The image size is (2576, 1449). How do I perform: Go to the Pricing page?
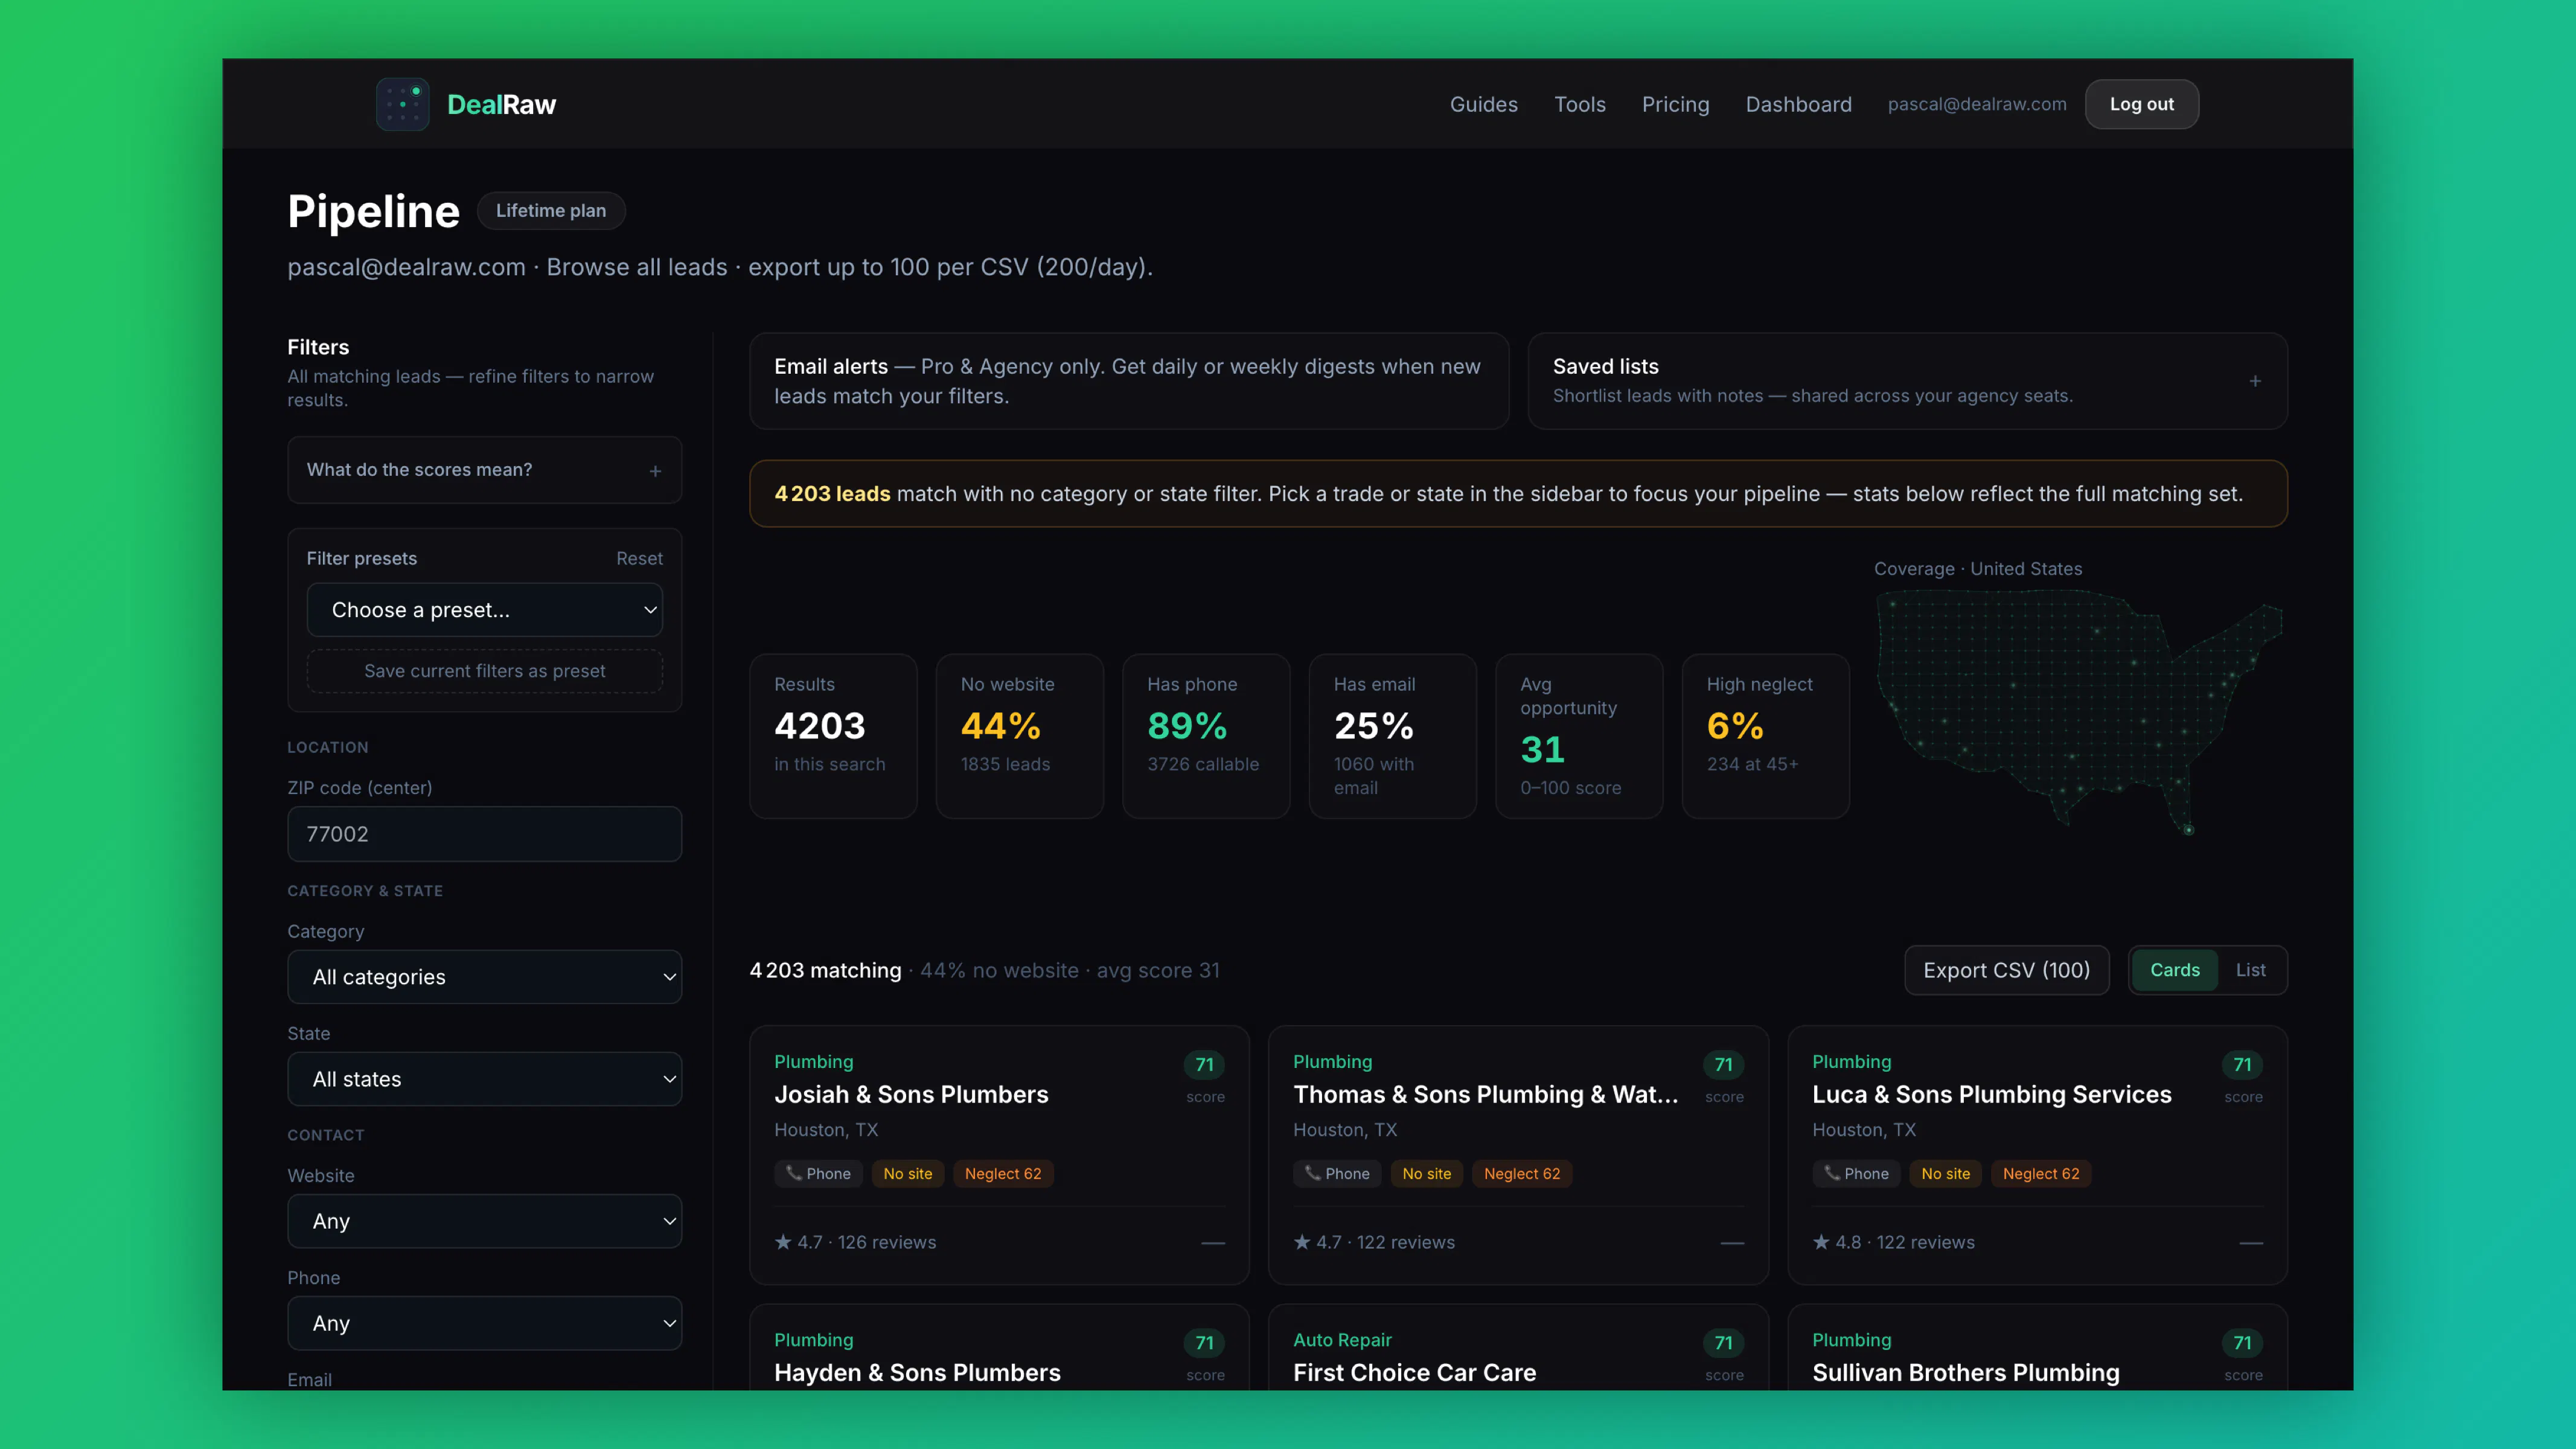(x=1675, y=104)
